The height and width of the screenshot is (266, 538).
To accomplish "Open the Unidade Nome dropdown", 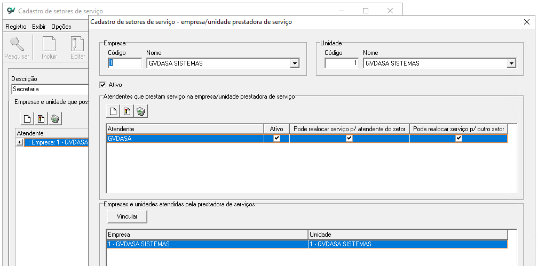I will tap(511, 63).
